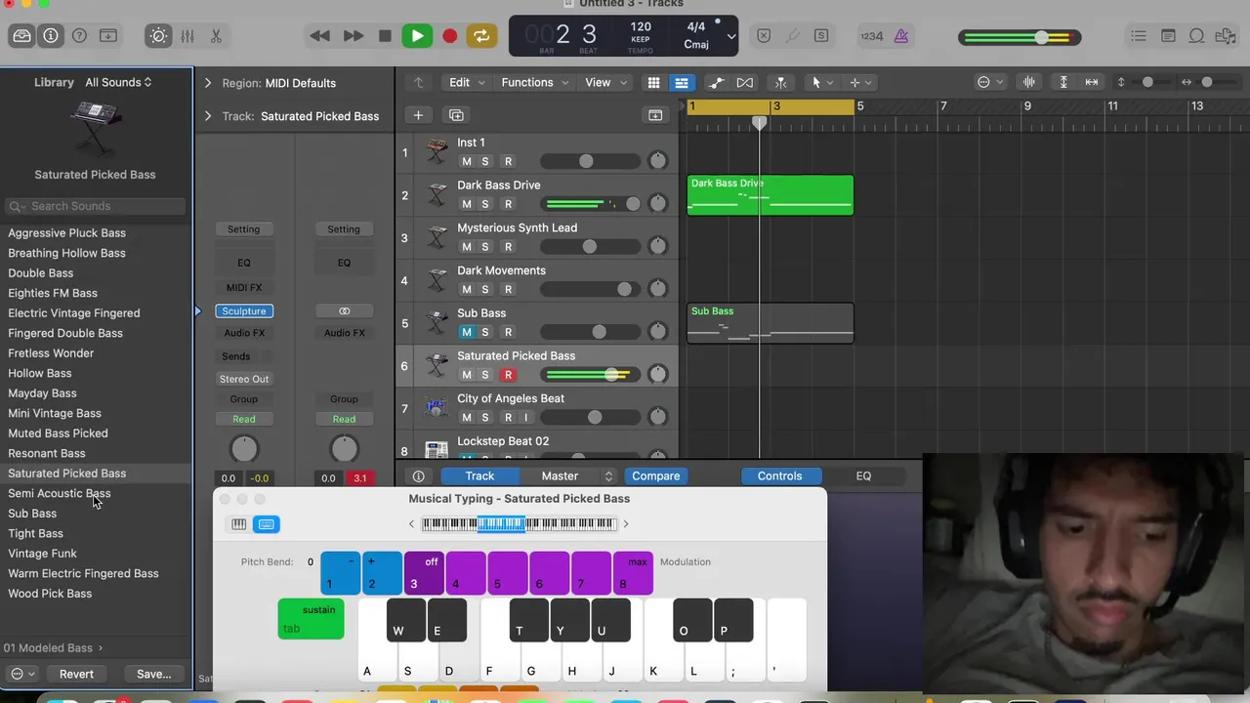The width and height of the screenshot is (1250, 703).
Task: Click the Search Sounds field
Action: click(x=95, y=206)
